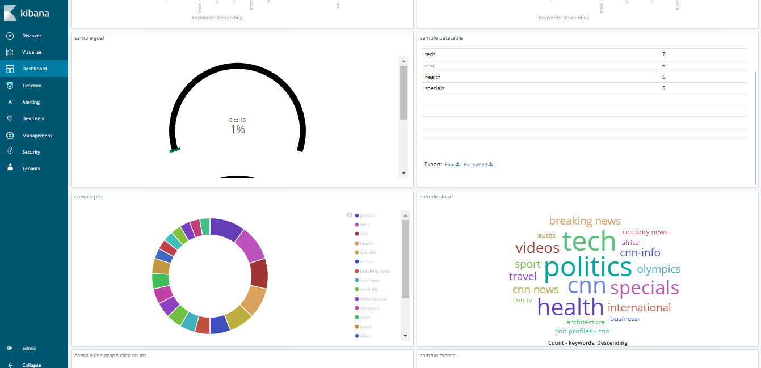Select olympics in pie legend
The image size is (761, 368).
[369, 308]
